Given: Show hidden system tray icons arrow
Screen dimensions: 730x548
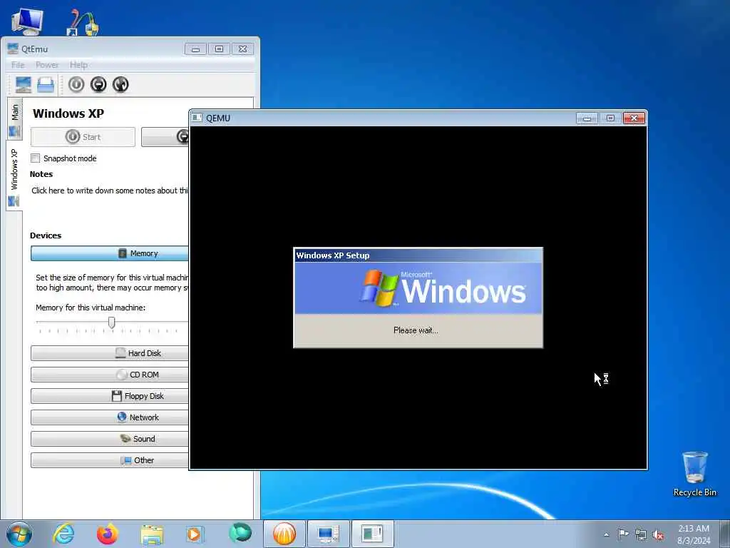Looking at the screenshot, I should pyautogui.click(x=606, y=534).
